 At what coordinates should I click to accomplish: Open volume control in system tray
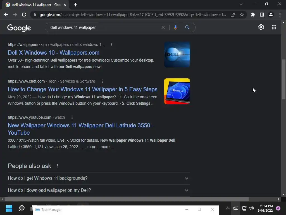pos(251,208)
